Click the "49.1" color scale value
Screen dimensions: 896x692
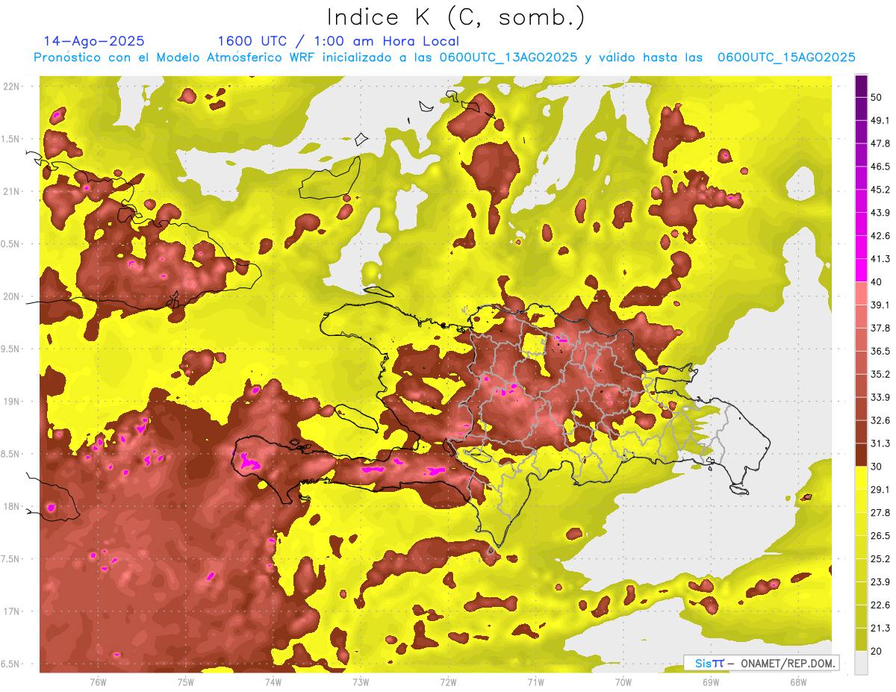pos(880,120)
